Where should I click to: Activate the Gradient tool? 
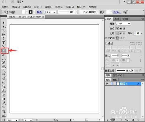pyautogui.click(x=3, y=99)
